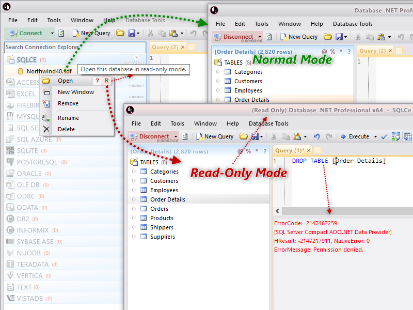Click the blue undo arrow in the Read Only window
The height and width of the screenshot is (310, 413).
pyautogui.click(x=316, y=136)
